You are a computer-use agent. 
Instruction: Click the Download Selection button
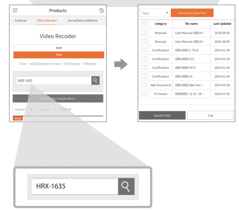click(192, 13)
